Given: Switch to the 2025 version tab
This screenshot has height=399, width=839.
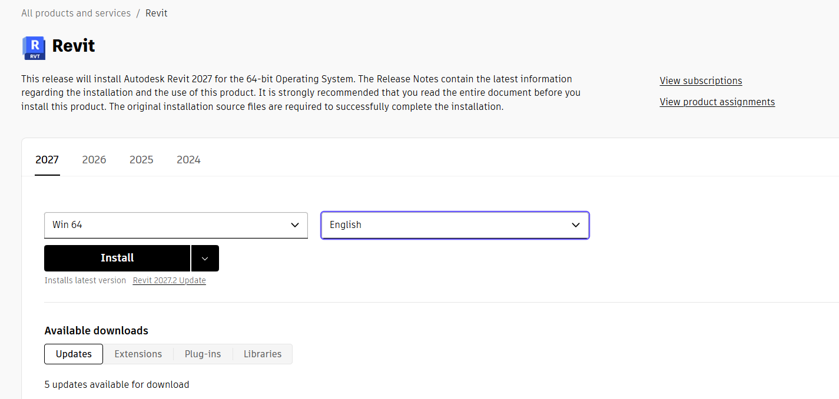Looking at the screenshot, I should 141,160.
